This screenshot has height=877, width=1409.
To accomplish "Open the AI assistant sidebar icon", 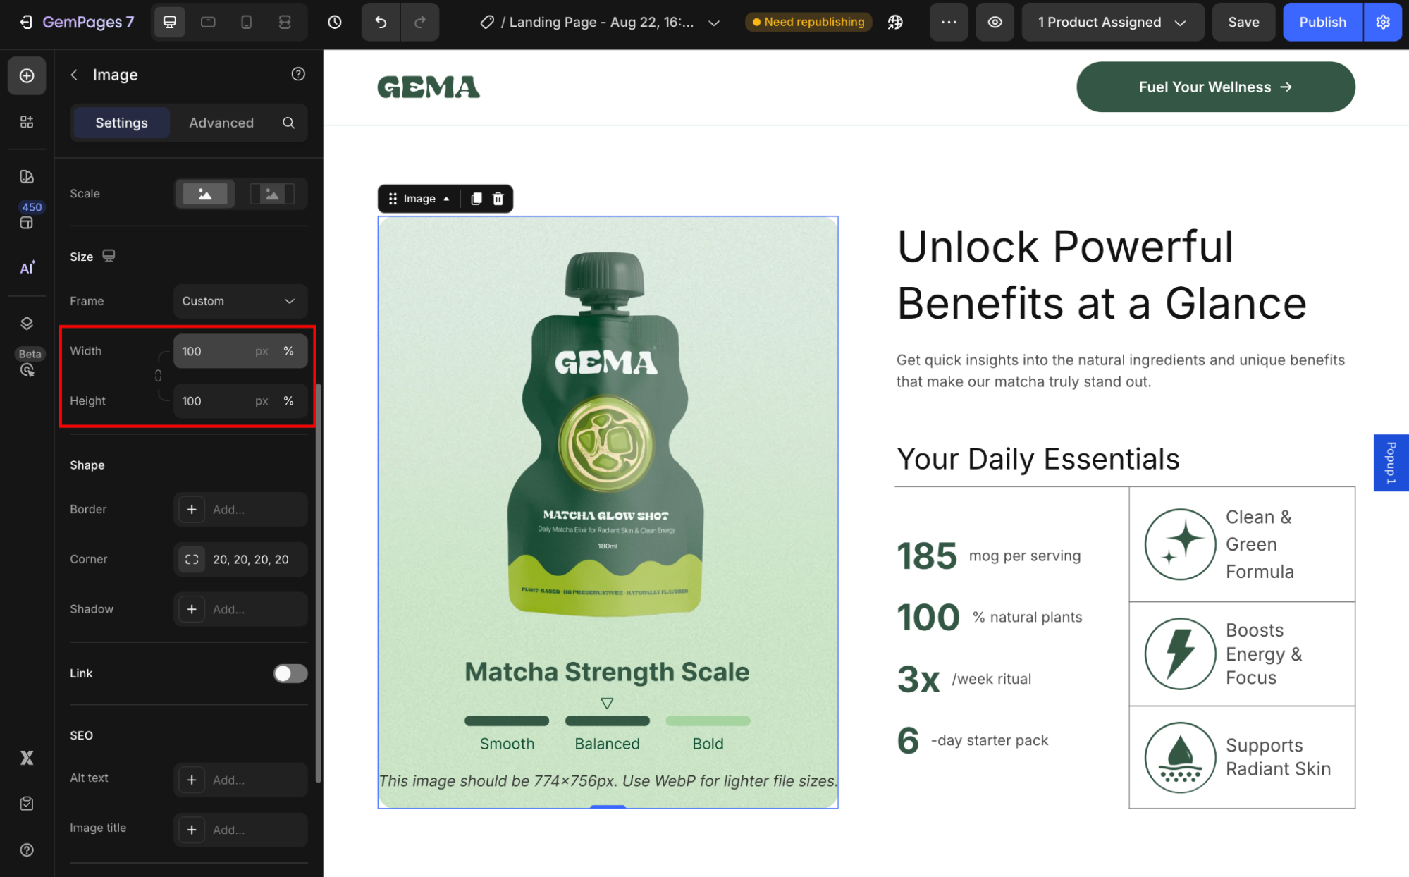I will (27, 268).
